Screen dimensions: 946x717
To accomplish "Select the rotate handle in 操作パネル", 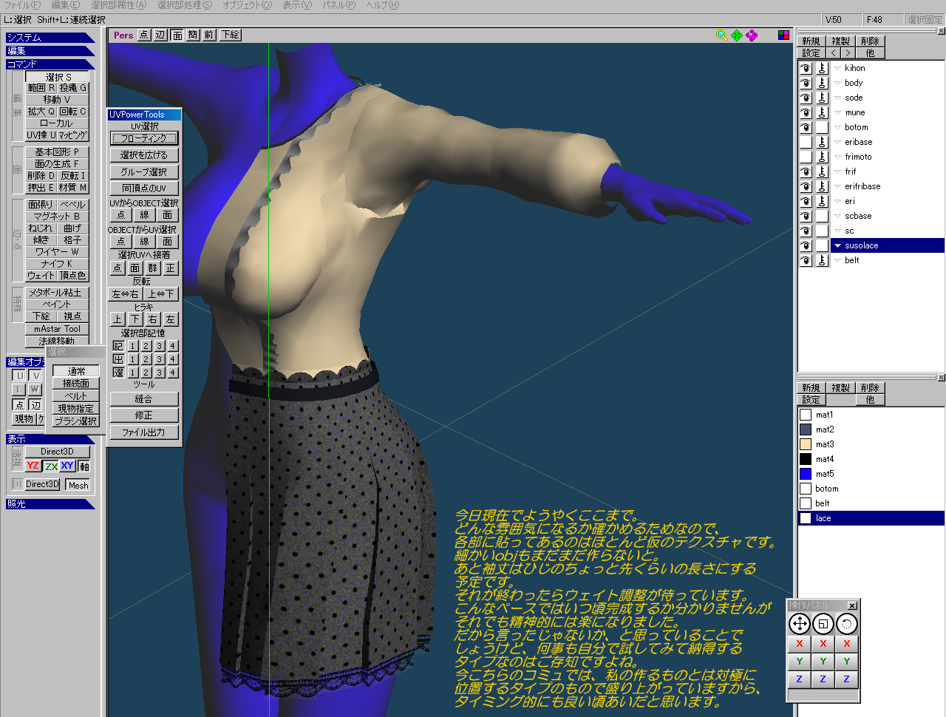I will (847, 624).
